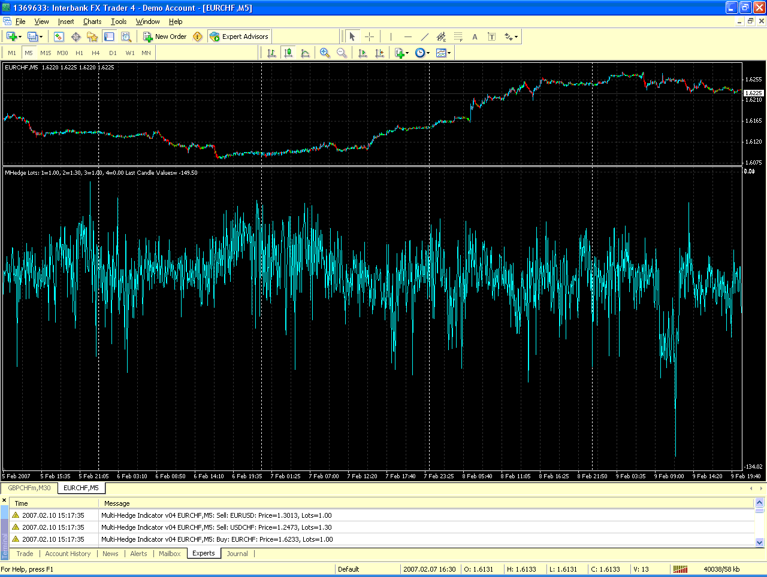Open Account History in the Terminal

pyautogui.click(x=67, y=554)
